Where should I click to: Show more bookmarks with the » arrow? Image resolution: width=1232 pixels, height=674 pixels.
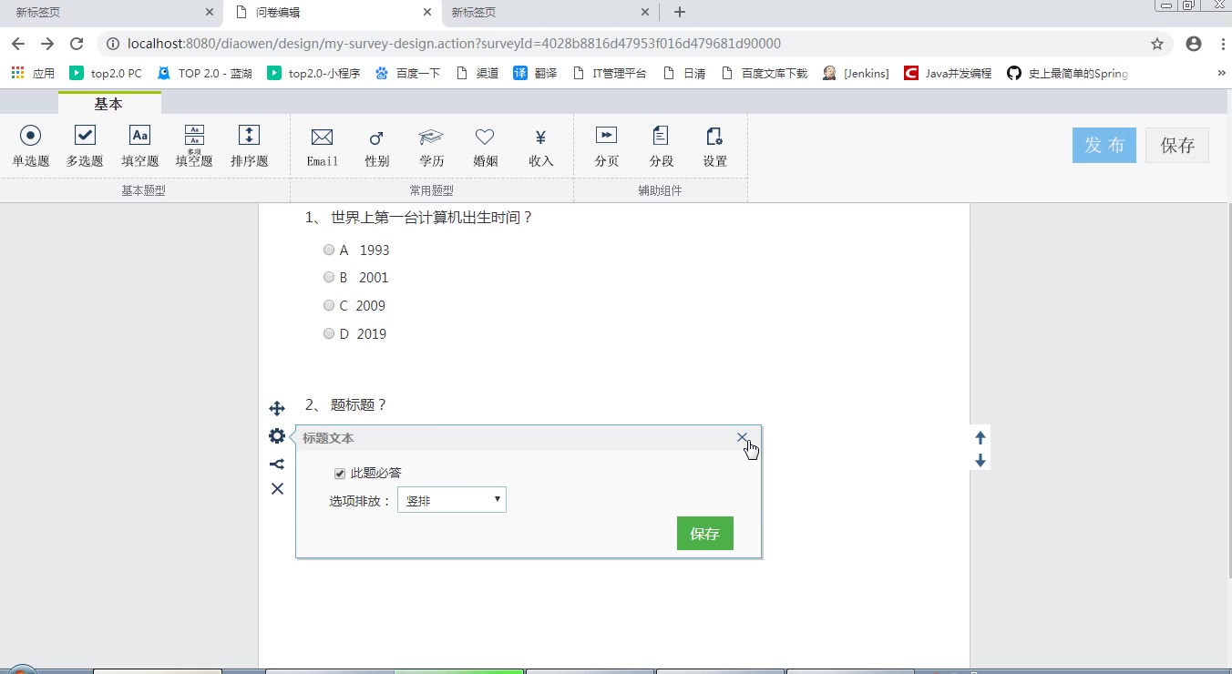coord(1221,73)
